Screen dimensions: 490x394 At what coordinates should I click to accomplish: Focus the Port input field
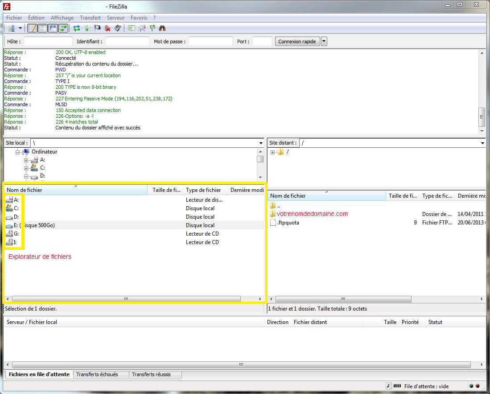[x=262, y=41]
